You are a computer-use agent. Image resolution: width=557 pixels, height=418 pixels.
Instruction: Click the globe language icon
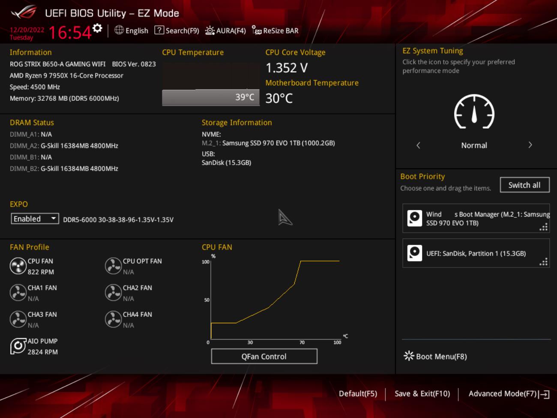119,30
